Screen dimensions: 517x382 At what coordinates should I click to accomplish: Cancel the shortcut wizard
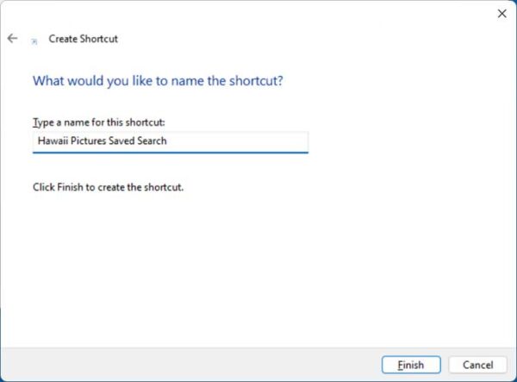tap(477, 365)
